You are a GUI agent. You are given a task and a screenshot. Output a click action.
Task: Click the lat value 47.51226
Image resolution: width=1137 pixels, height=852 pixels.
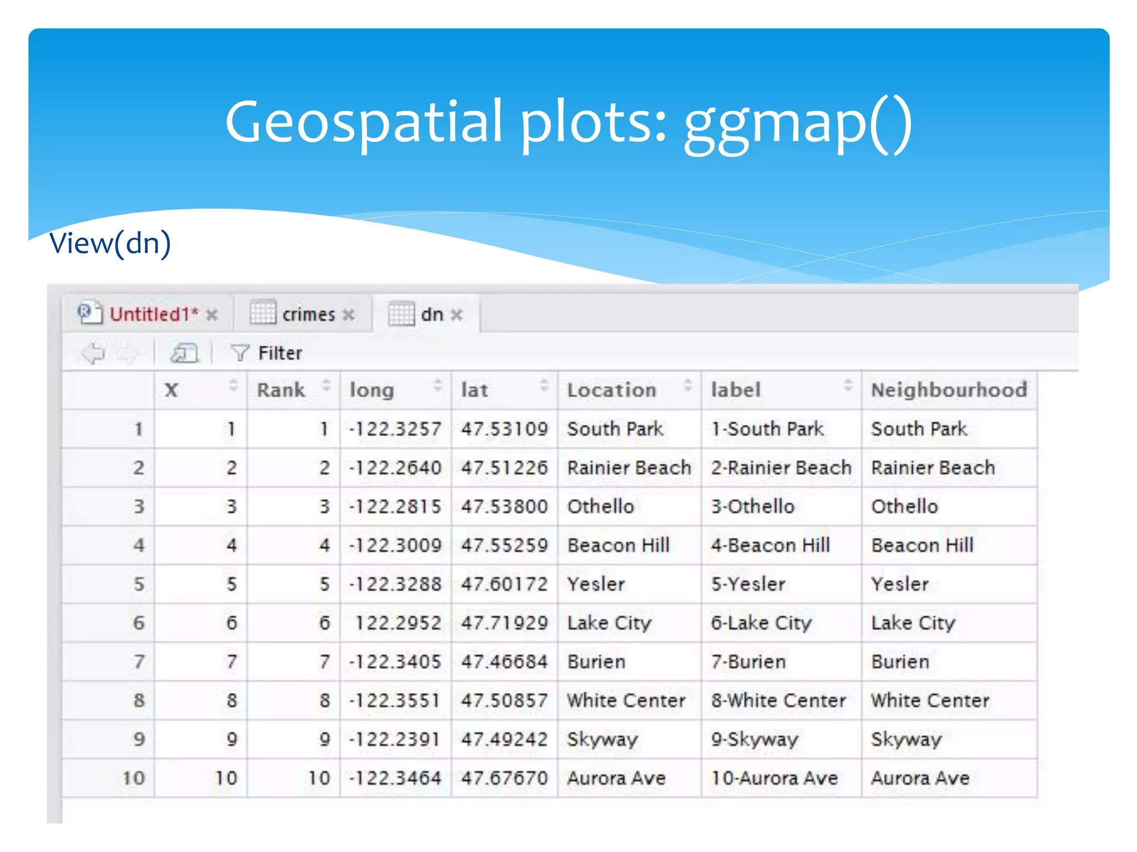pyautogui.click(x=504, y=468)
